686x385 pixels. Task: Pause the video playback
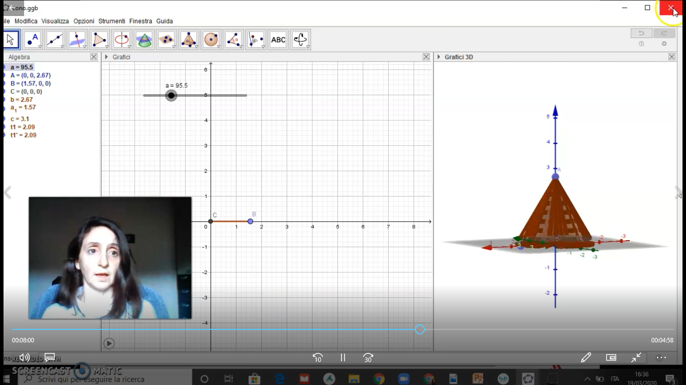coord(343,357)
